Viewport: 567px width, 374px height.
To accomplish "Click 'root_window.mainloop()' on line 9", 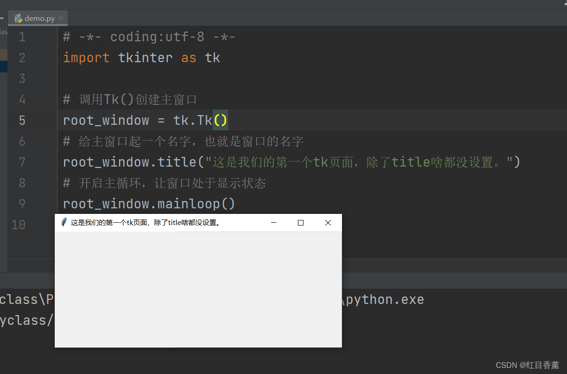I will (149, 204).
